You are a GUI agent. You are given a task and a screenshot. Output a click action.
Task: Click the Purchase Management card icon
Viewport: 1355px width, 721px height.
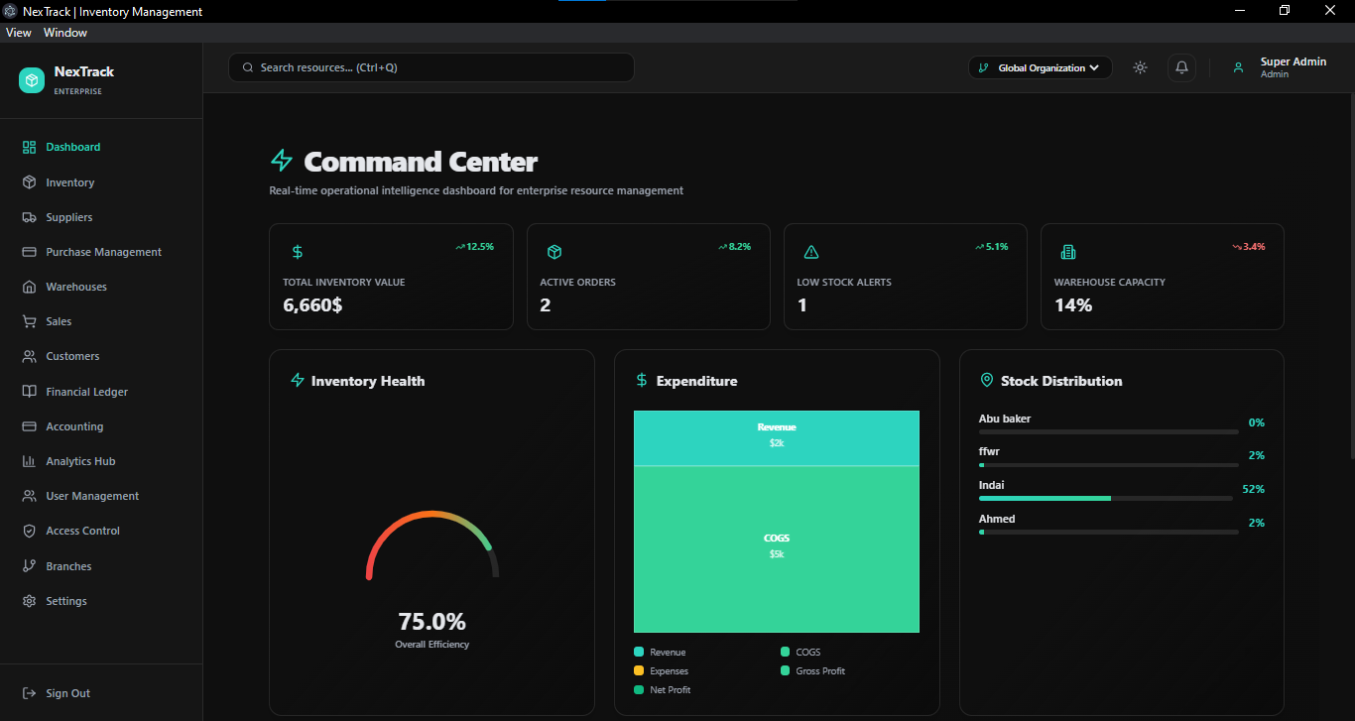point(29,252)
